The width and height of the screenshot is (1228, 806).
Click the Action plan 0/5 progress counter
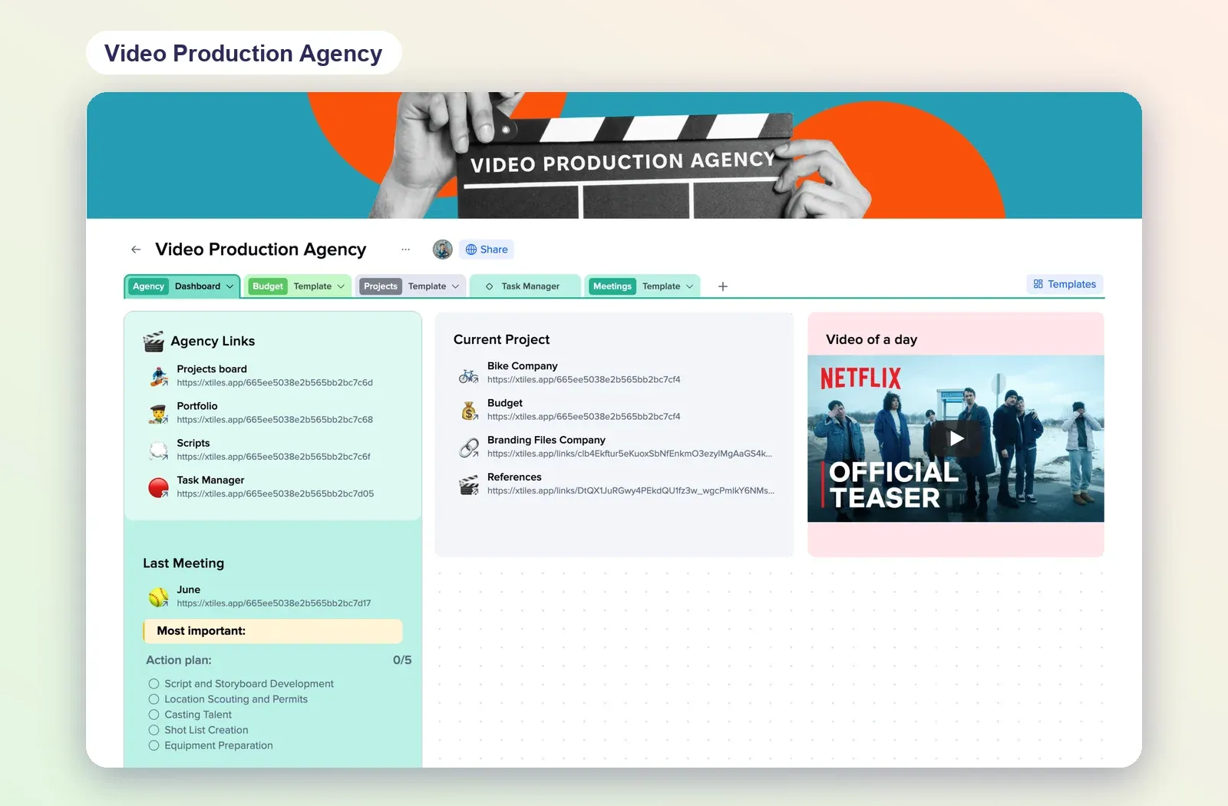[402, 660]
